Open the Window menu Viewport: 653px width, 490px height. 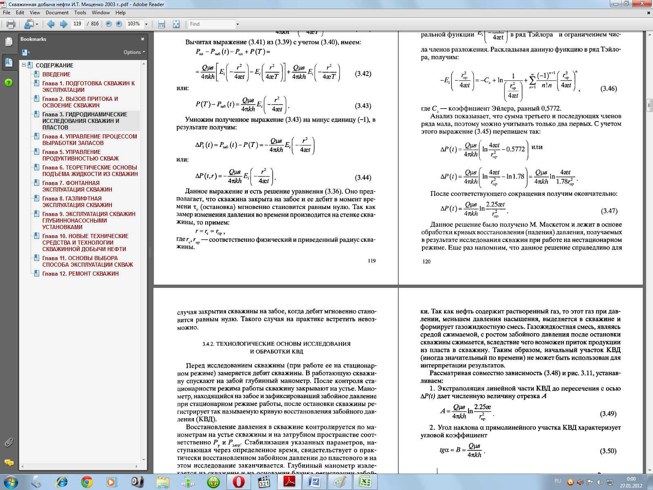[x=101, y=13]
